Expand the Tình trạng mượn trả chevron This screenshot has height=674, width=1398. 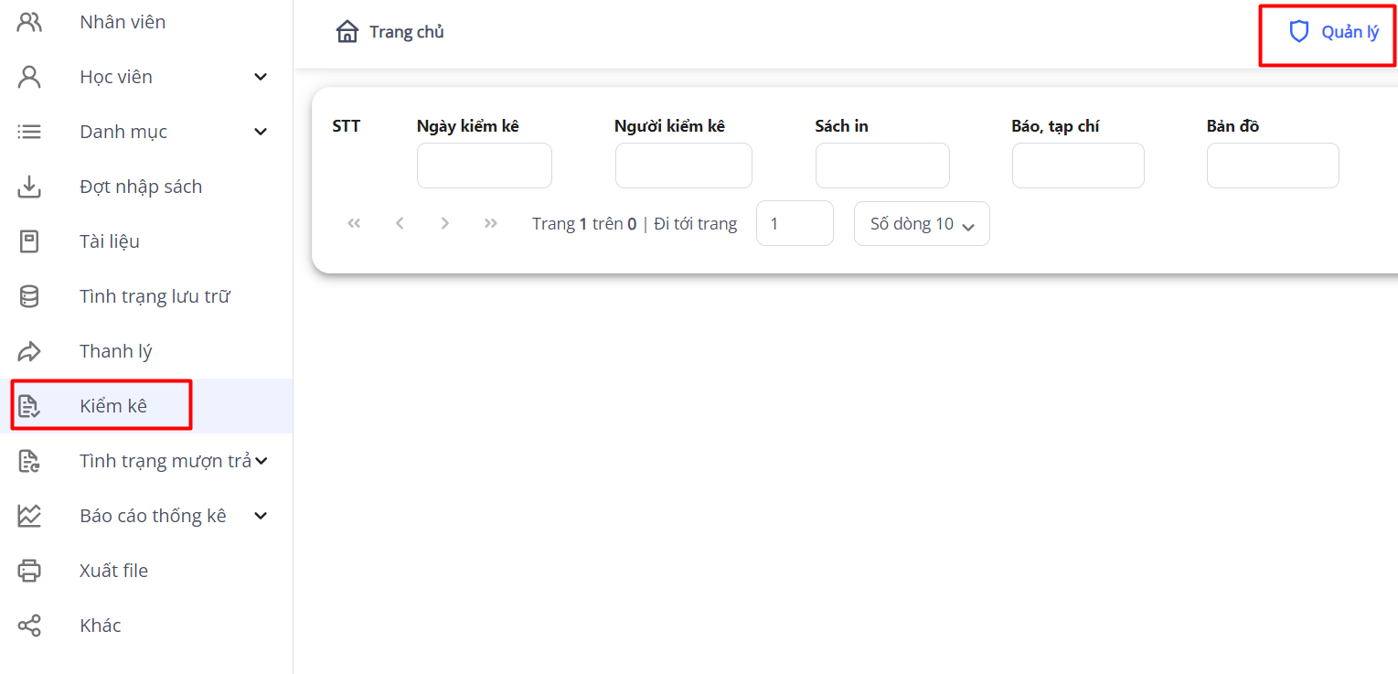(261, 461)
